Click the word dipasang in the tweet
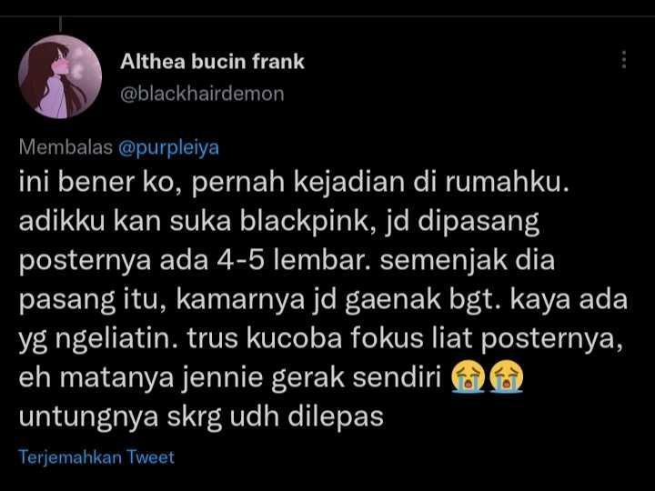Image resolution: width=655 pixels, height=491 pixels. click(479, 222)
